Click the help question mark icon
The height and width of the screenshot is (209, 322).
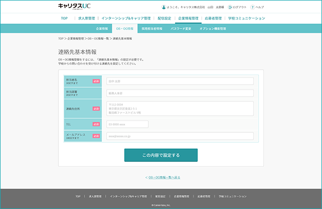[x=253, y=7]
